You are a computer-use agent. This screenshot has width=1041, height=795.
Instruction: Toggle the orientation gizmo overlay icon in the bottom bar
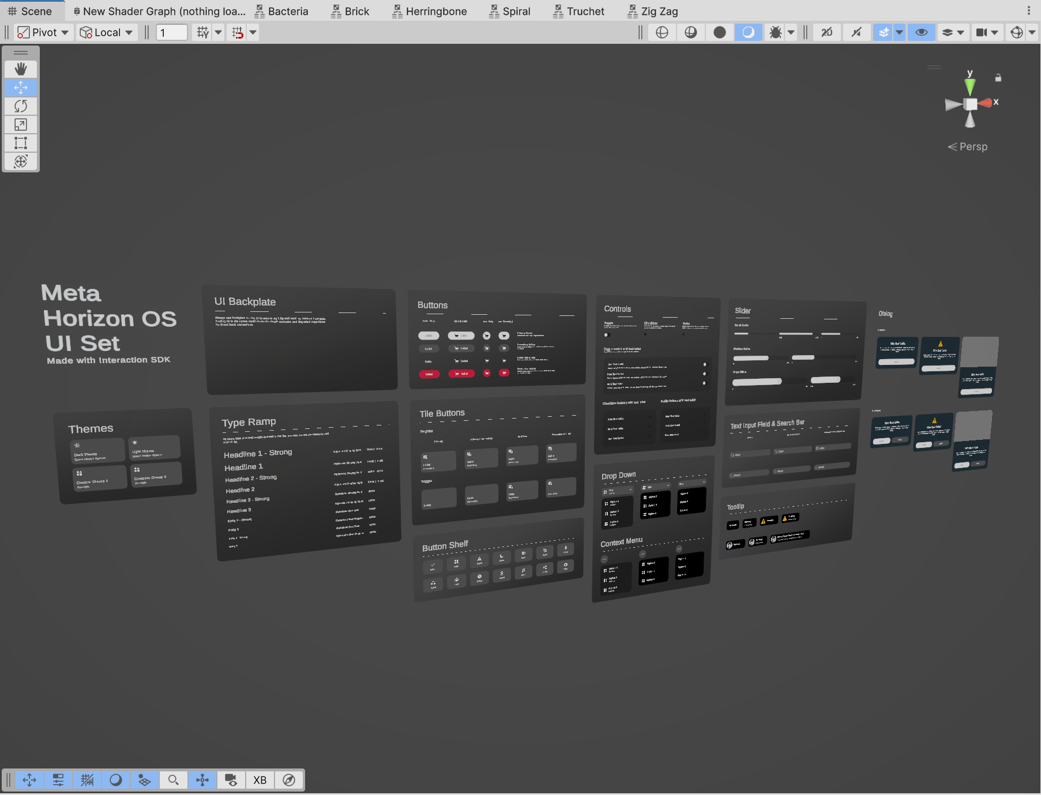[202, 780]
